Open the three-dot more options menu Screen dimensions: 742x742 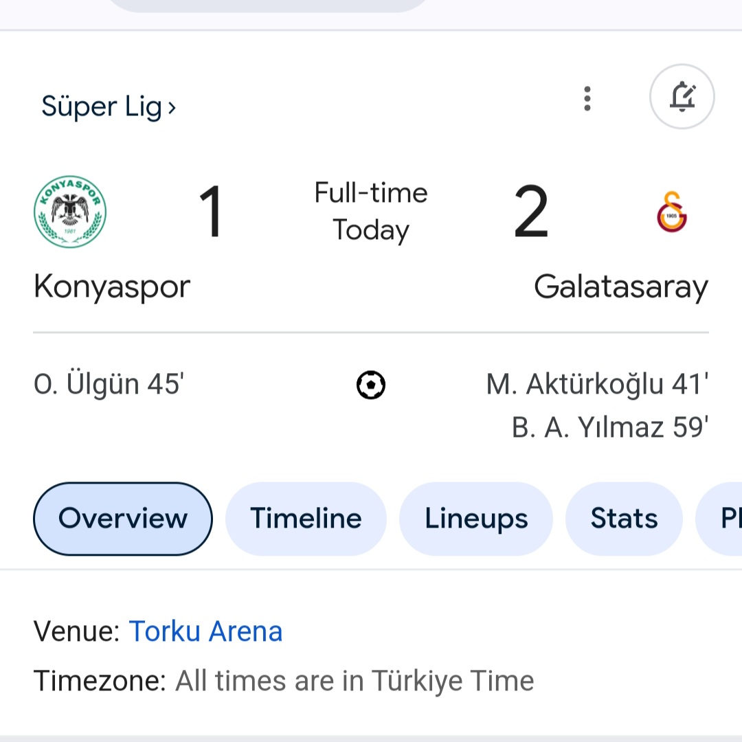587,98
